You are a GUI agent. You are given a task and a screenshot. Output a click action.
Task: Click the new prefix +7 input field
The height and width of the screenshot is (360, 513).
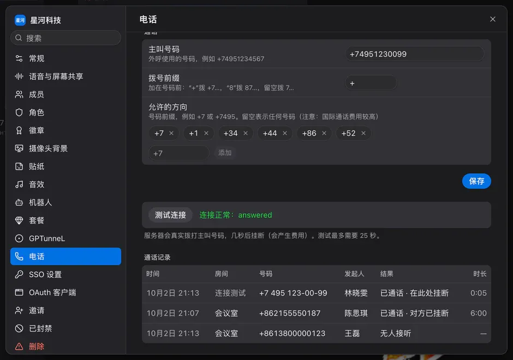point(179,153)
